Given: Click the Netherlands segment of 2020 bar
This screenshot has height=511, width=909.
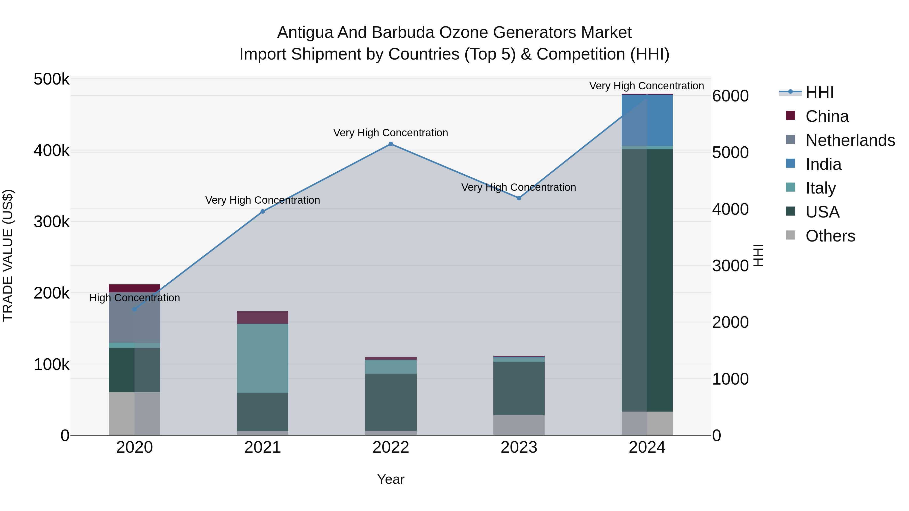Looking at the screenshot, I should pos(134,317).
